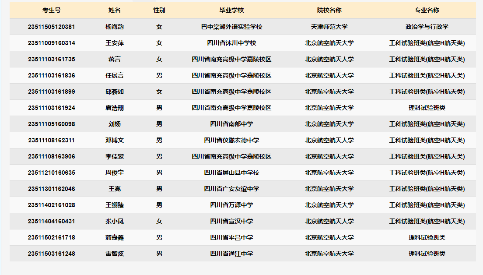This screenshot has width=483, height=275.
Task: Click 四川省宣汉中学 school cell
Action: pos(231,221)
